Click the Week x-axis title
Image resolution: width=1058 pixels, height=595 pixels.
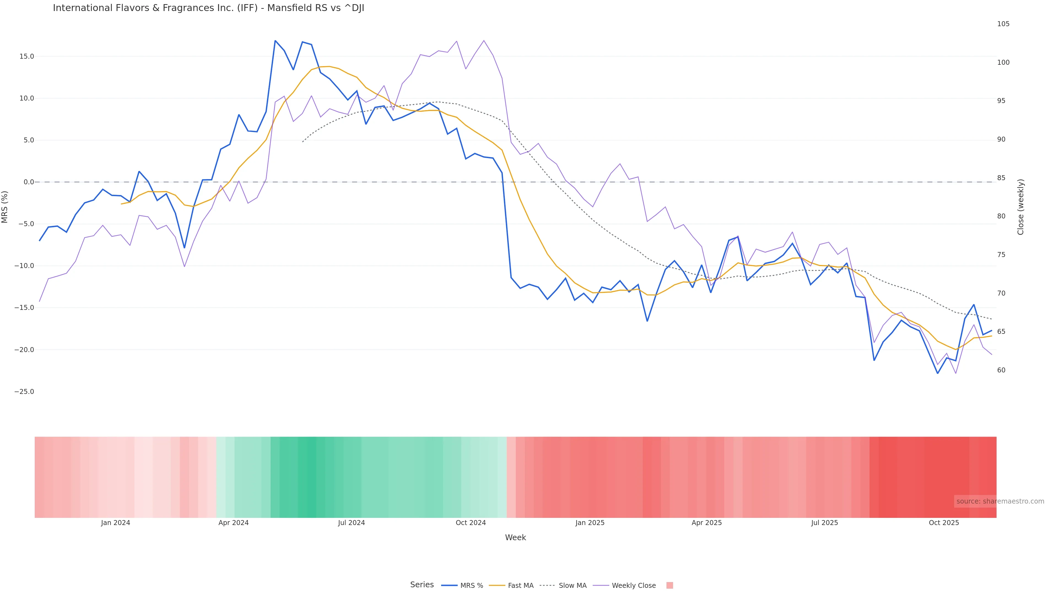(x=515, y=537)
